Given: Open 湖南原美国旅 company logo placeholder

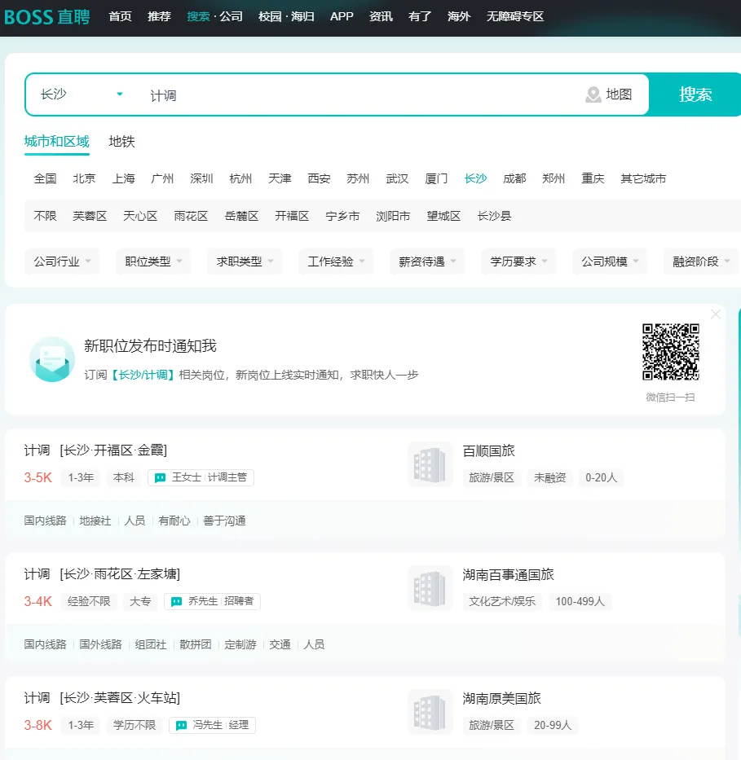Looking at the screenshot, I should pos(430,712).
